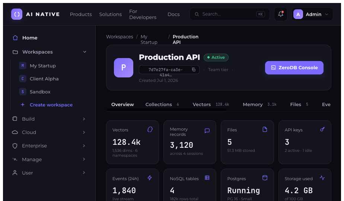Click the large P project avatar
This screenshot has width=344, height=201.
[124, 68]
